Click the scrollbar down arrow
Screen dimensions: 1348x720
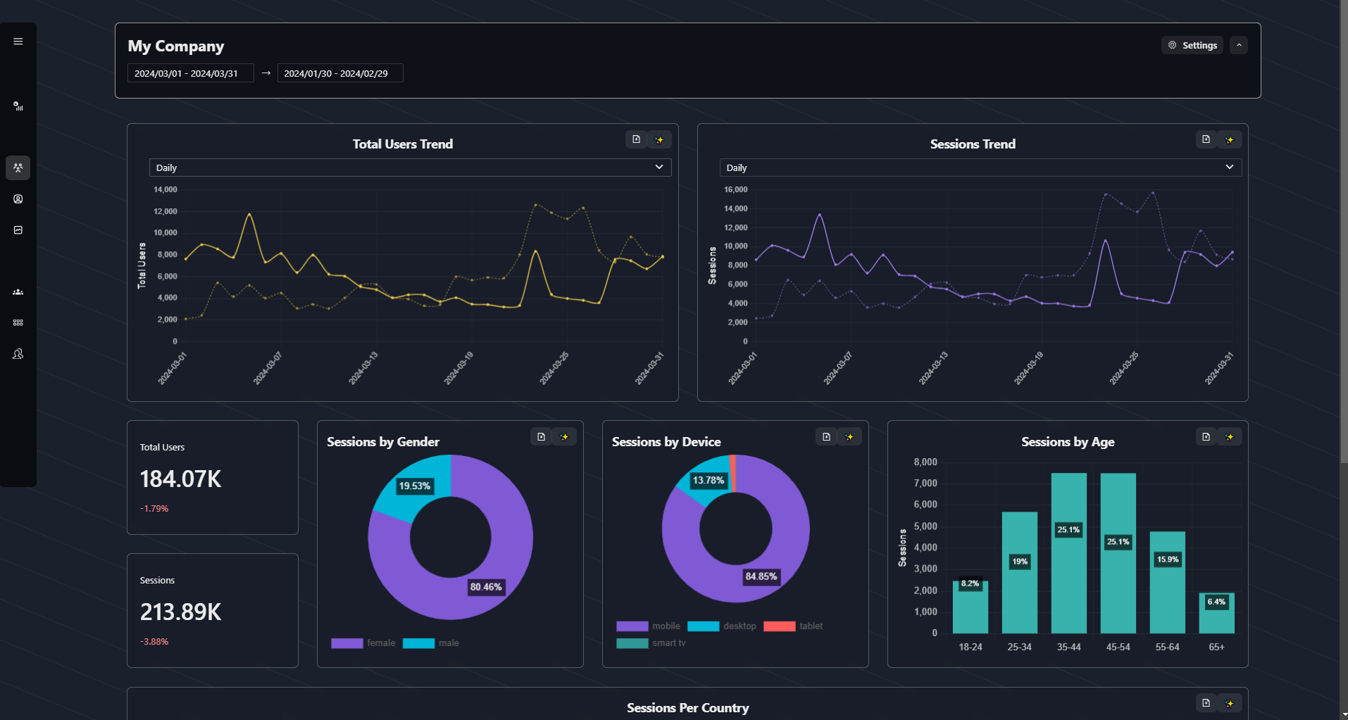pyautogui.click(x=1344, y=715)
